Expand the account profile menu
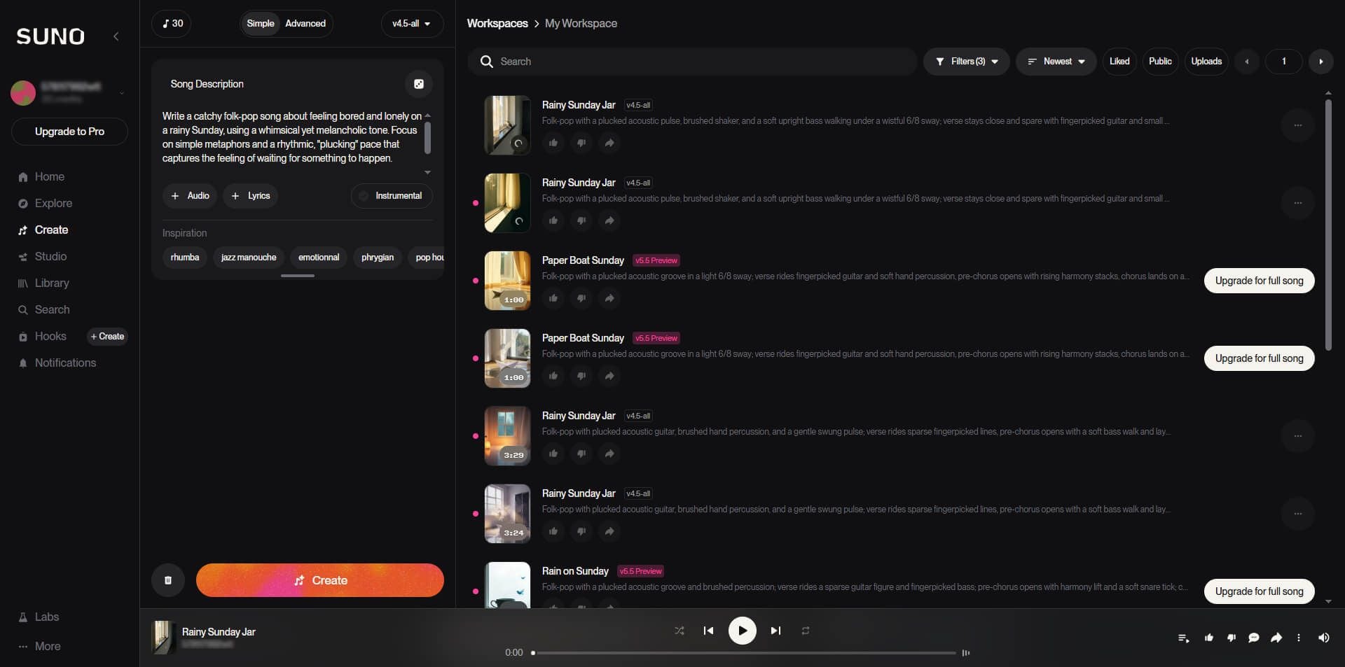This screenshot has height=667, width=1345. pyautogui.click(x=122, y=92)
